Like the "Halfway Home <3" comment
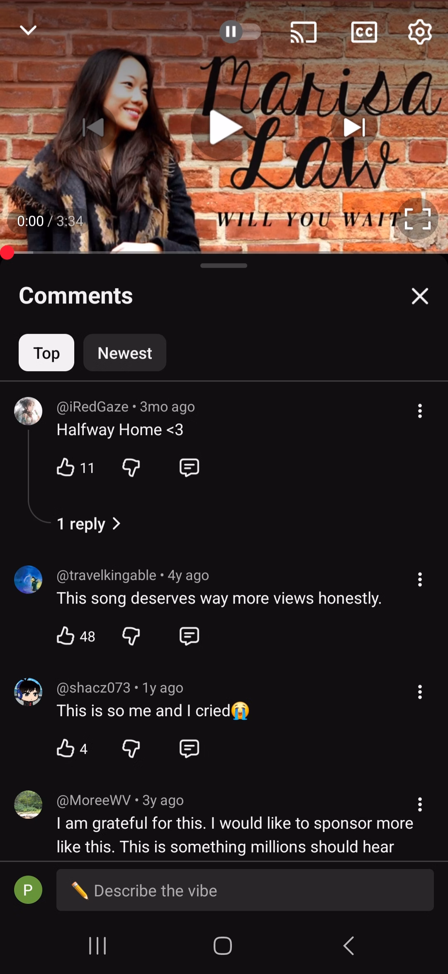The height and width of the screenshot is (974, 448). [x=66, y=467]
